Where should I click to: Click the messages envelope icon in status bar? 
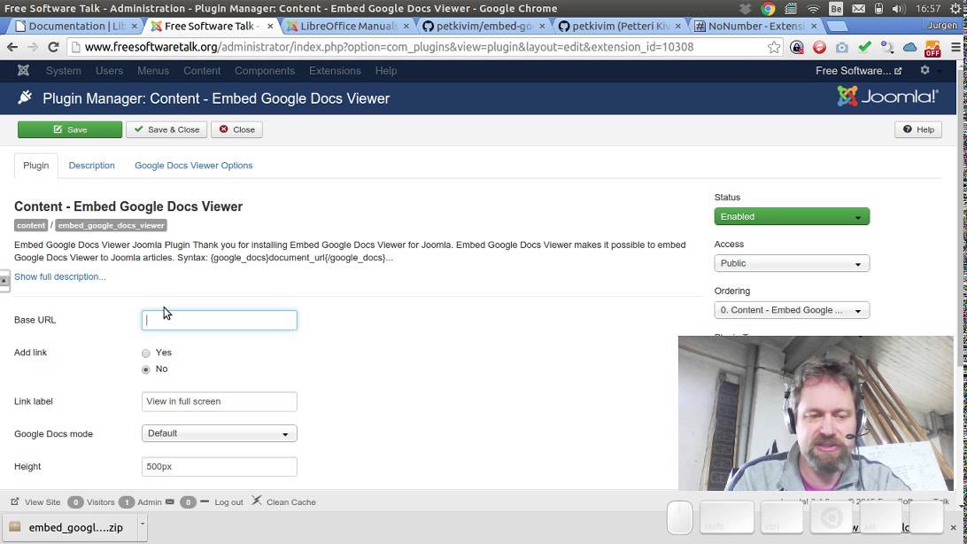pos(170,501)
